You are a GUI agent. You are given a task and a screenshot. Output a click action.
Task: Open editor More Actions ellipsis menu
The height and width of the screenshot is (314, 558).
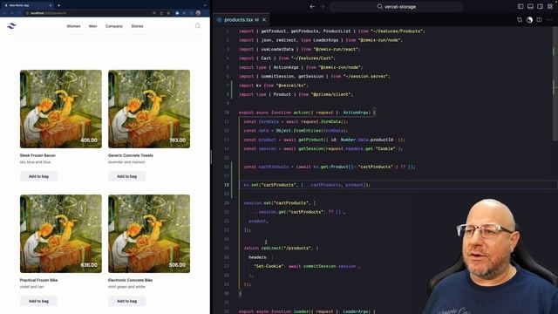point(549,20)
